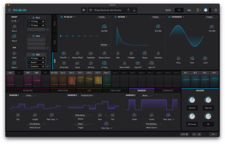Open Reverb Presets menu
Screen dimensions: 225x144
point(157,17)
